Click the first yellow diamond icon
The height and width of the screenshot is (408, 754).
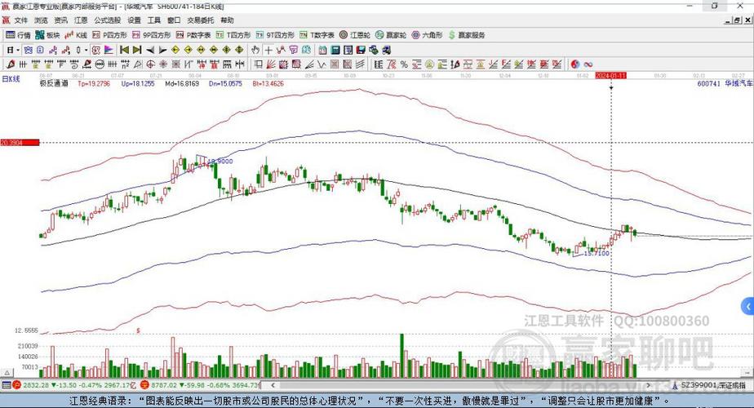pyautogui.click(x=175, y=50)
